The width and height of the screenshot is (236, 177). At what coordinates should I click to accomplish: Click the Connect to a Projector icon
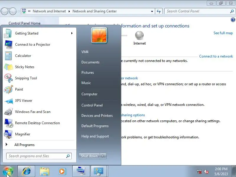9,45
